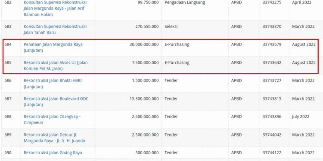Click package code 33743579
This screenshot has width=323, height=161.
pyautogui.click(x=272, y=44)
